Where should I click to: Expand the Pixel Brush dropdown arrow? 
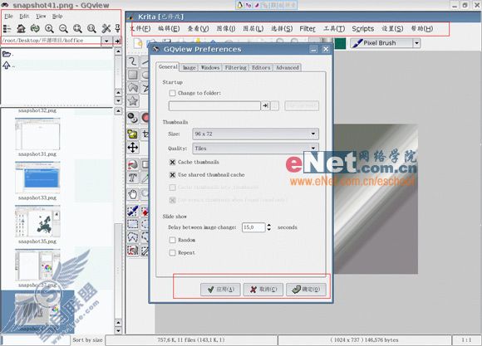[x=416, y=43]
